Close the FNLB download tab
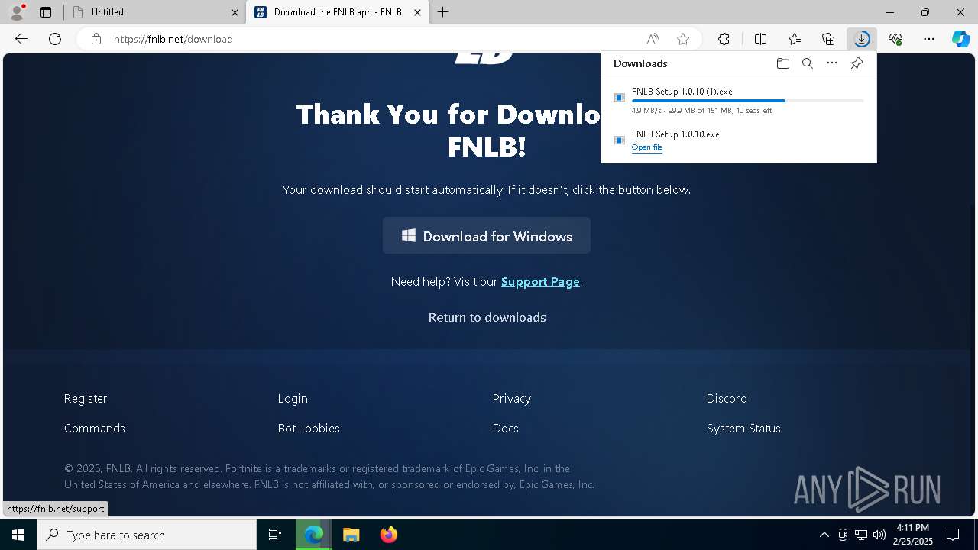 pyautogui.click(x=417, y=12)
